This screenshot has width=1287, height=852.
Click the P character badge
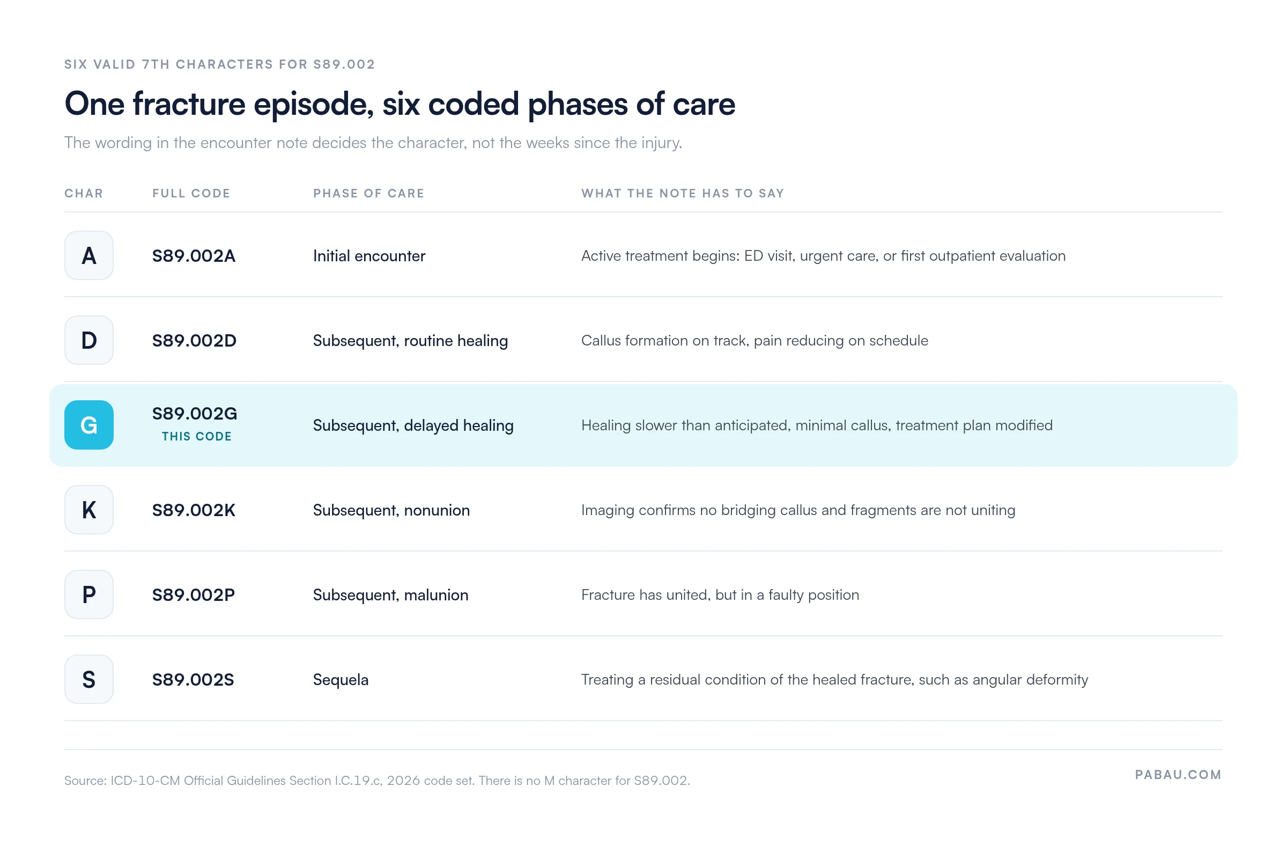point(89,595)
